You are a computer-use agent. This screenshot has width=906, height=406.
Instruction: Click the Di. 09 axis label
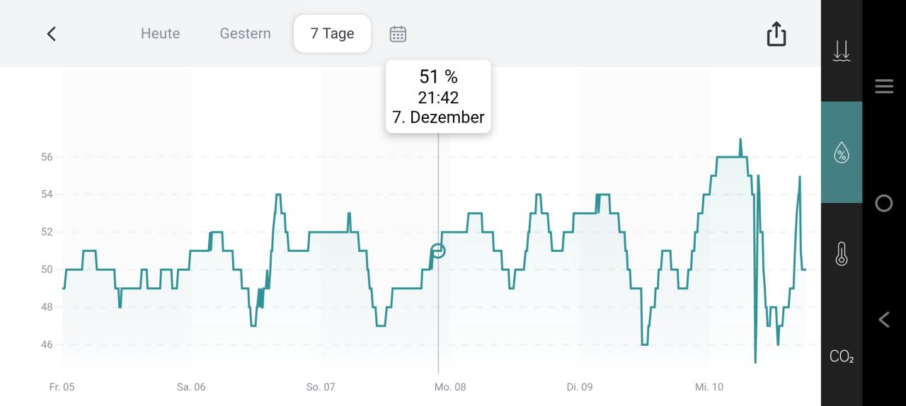[x=580, y=387]
